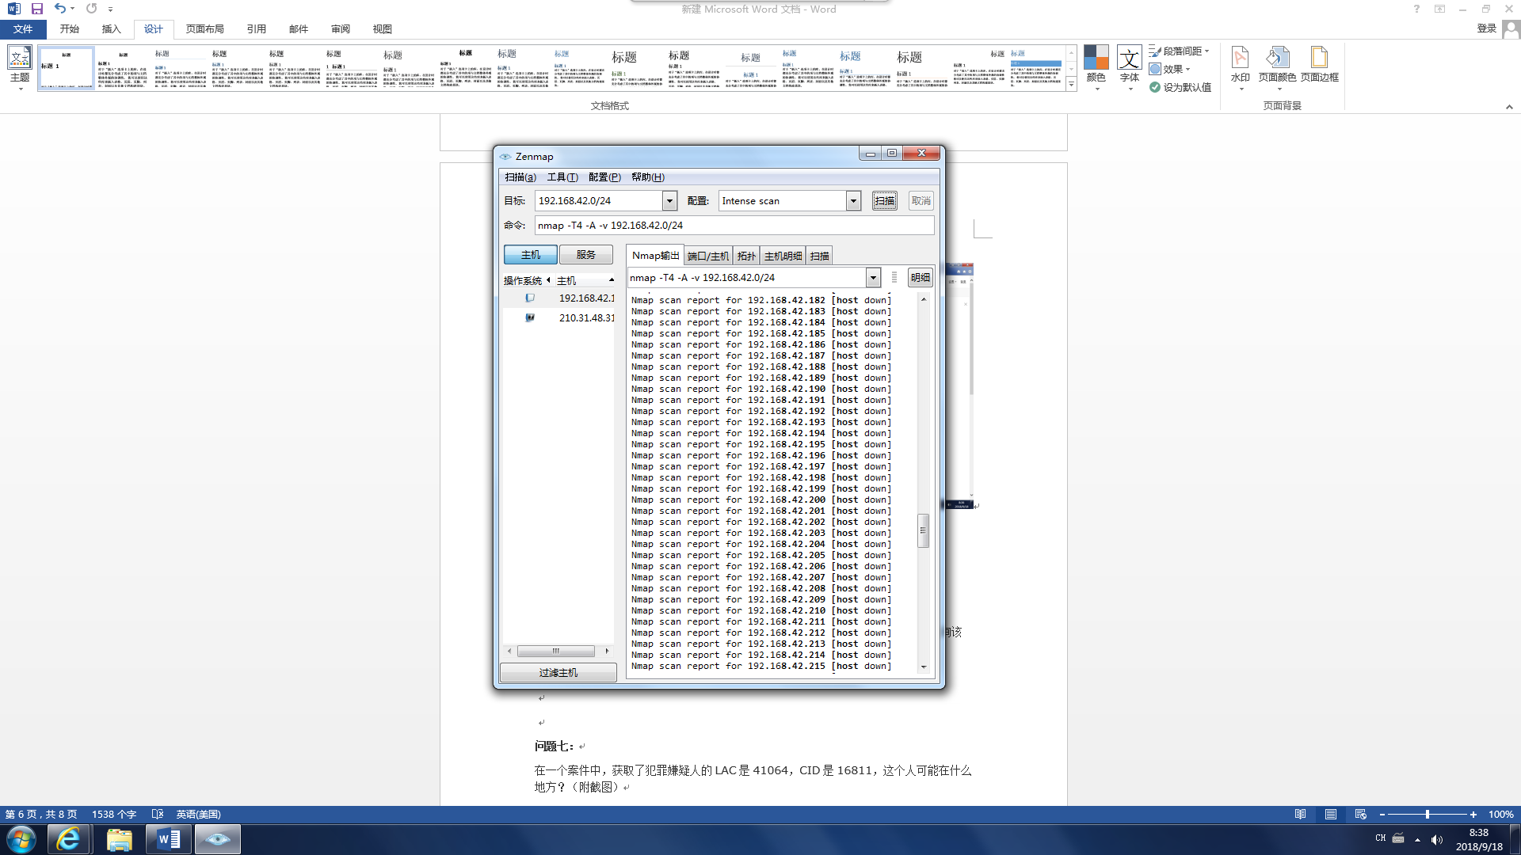Switch to the Host Details (主机明细) tab
This screenshot has width=1521, height=855.
[783, 256]
